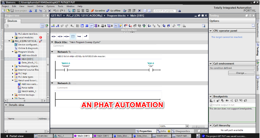The image size is (260, 138).
Task: Collapse the Network 1 section
Action: click(52, 52)
